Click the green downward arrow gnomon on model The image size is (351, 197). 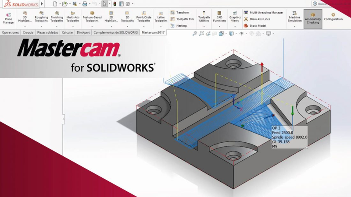[292, 111]
